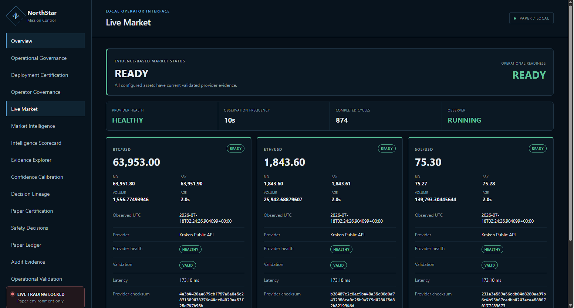Viewport: 574px width, 308px height.
Task: Click the BTC/USD price 63,953.00
Action: pyautogui.click(x=136, y=162)
